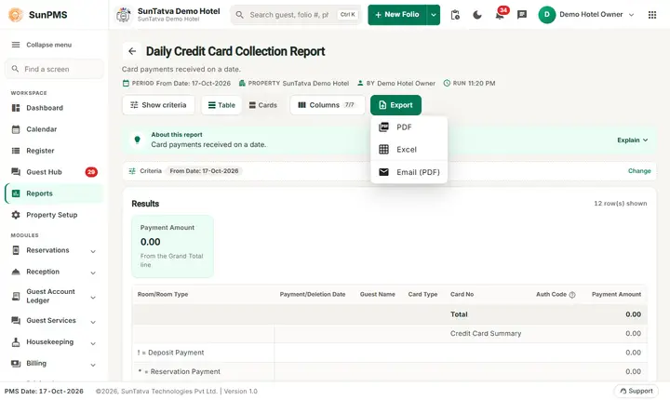
Task: Expand Guest Account Ledger module
Action: [x=54, y=296]
